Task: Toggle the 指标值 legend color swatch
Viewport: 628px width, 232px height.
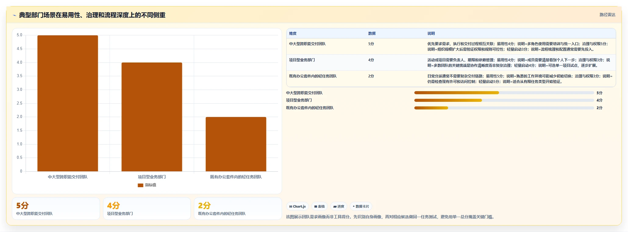Action: point(141,185)
